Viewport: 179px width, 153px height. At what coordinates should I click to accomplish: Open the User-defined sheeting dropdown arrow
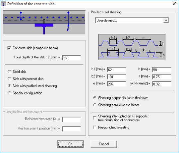coord(166,21)
